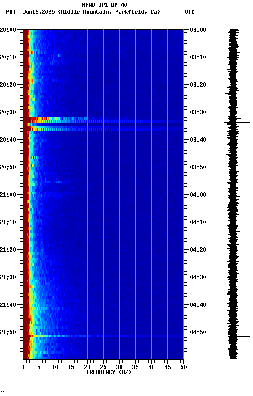253x396 pixels.
Task: Click the 40 Hz frequency axis label
Action: tap(151, 367)
